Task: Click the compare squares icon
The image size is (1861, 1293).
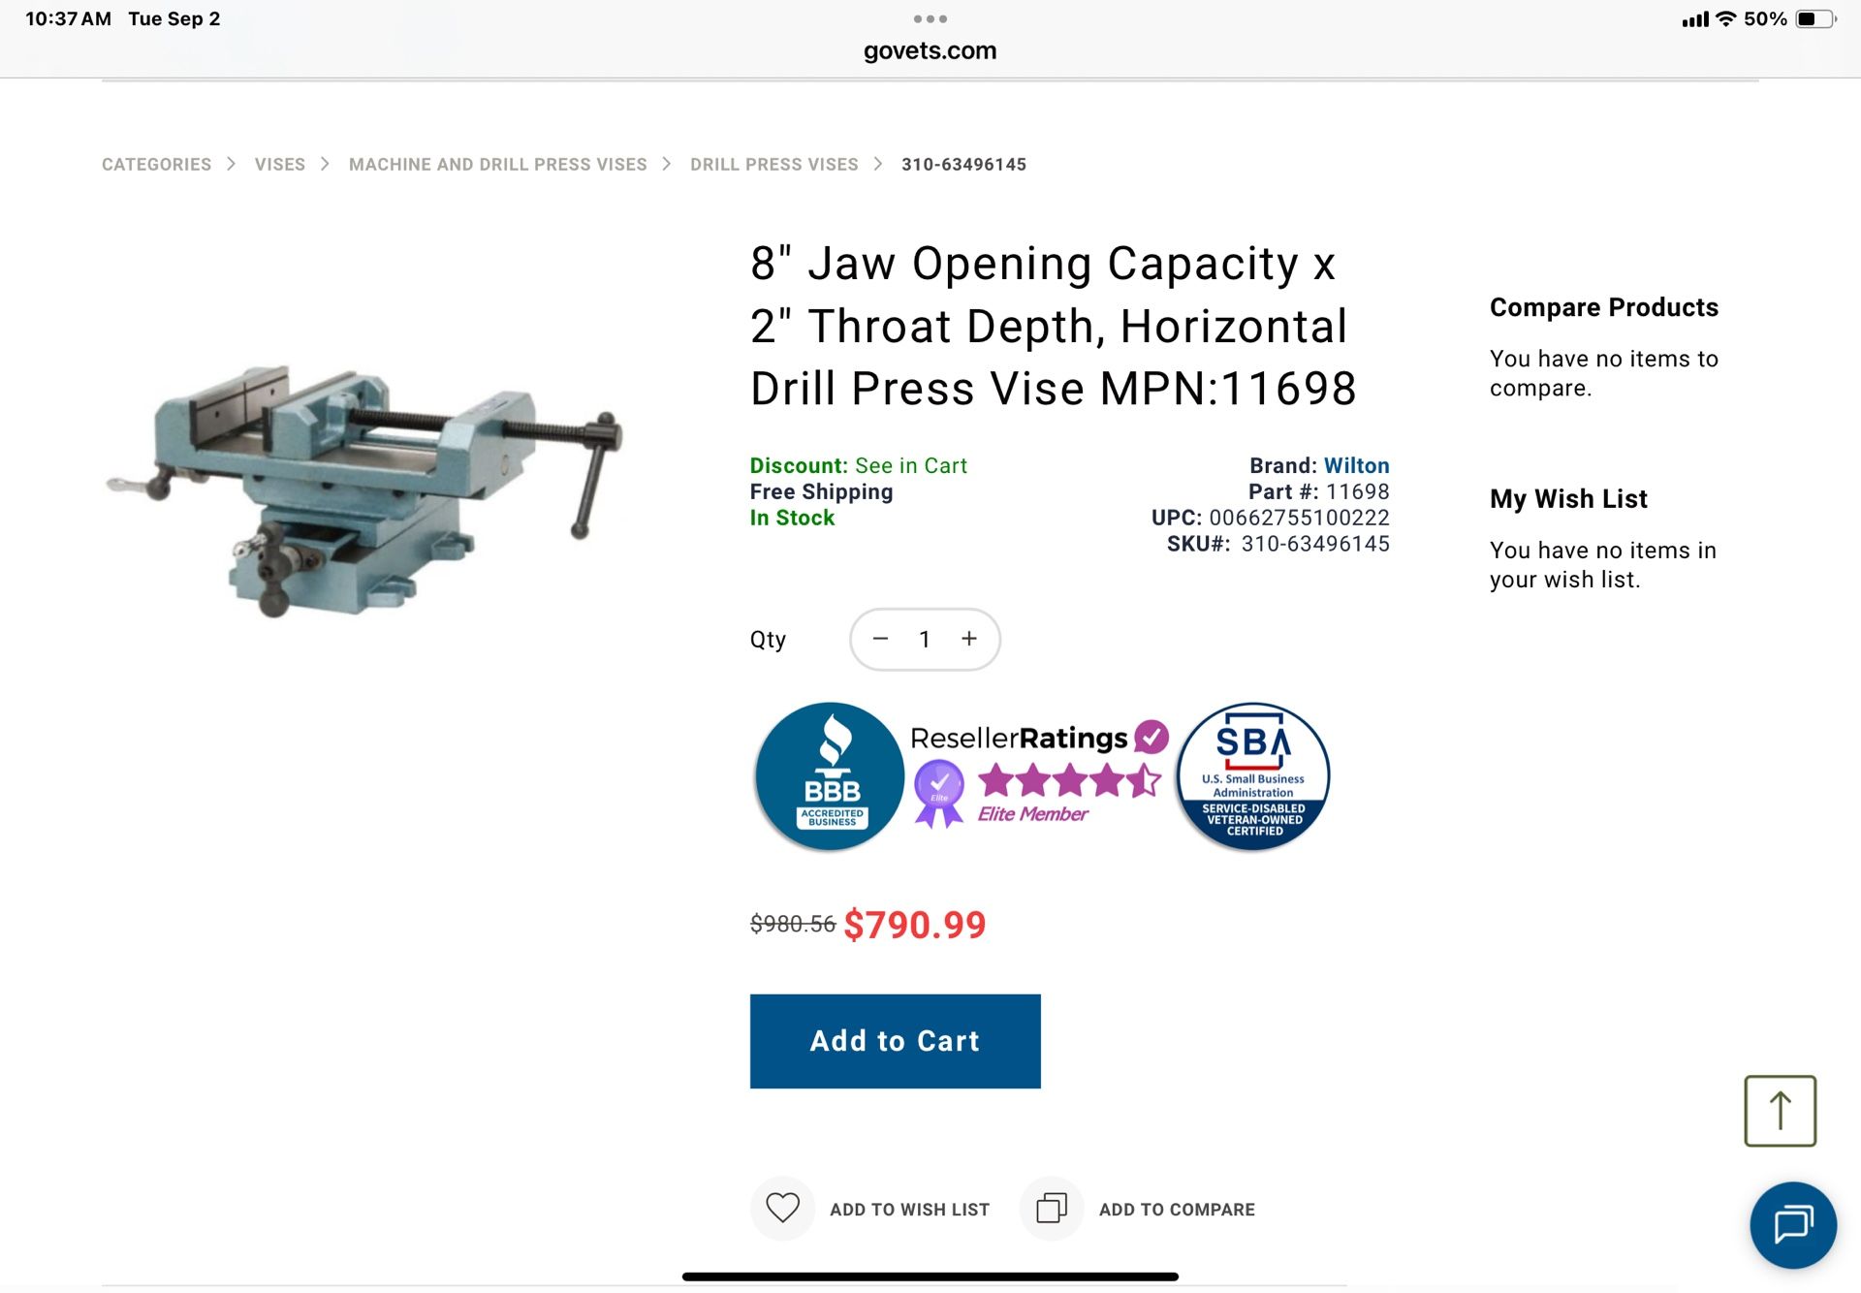Action: [1052, 1208]
